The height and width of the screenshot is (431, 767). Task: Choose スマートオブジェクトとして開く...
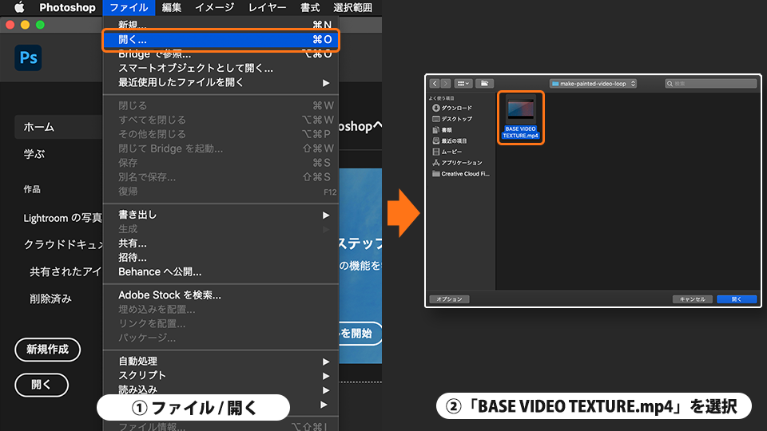(x=221, y=68)
